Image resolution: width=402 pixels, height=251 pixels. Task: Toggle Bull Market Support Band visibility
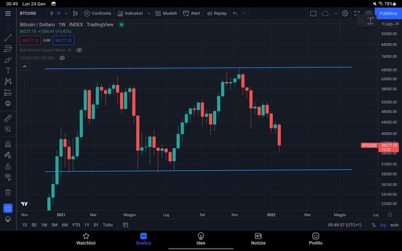(x=79, y=50)
